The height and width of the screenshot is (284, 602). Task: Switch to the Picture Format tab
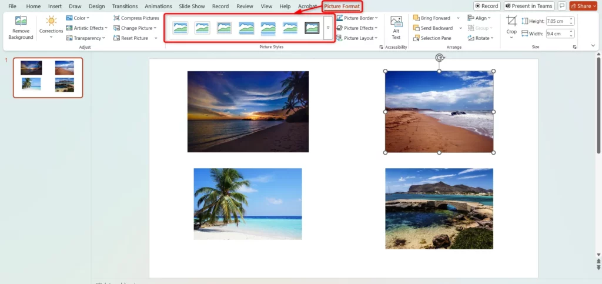point(342,6)
